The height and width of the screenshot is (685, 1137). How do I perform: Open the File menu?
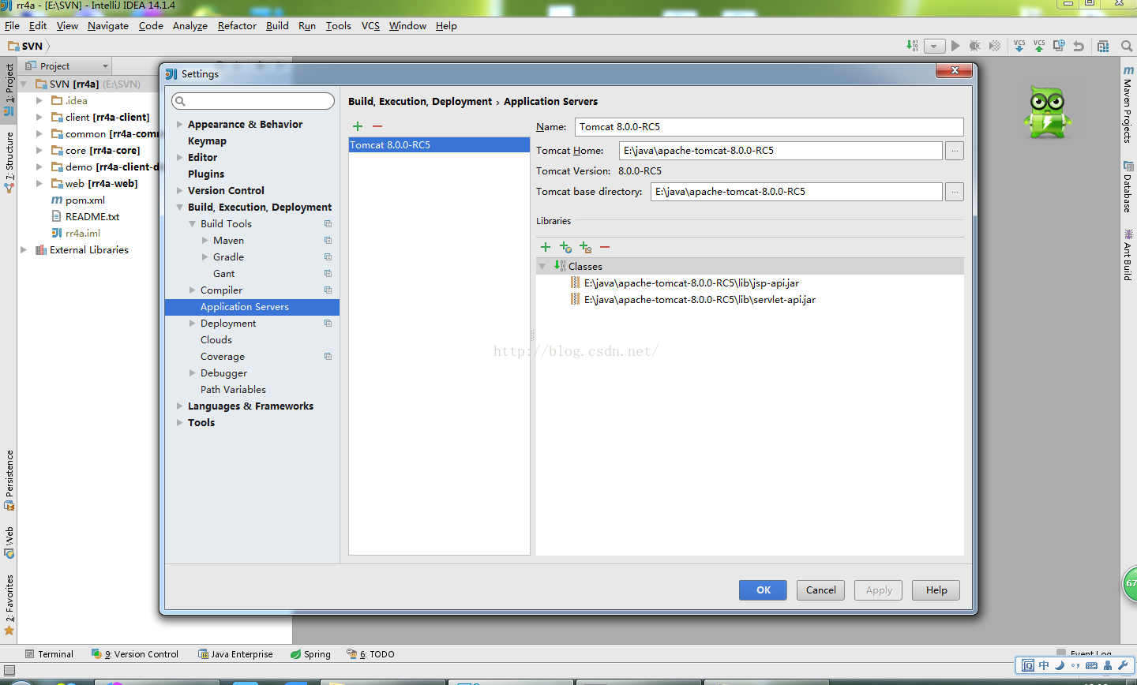[12, 26]
